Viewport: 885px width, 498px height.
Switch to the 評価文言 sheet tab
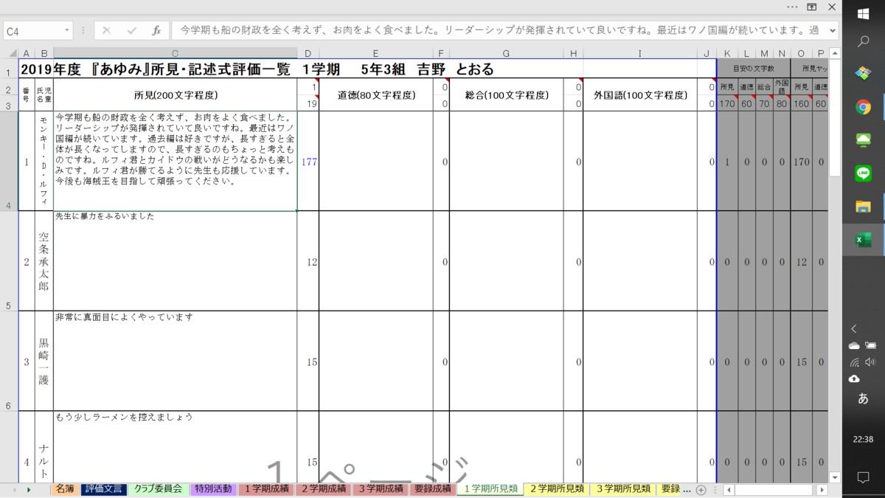coord(104,489)
